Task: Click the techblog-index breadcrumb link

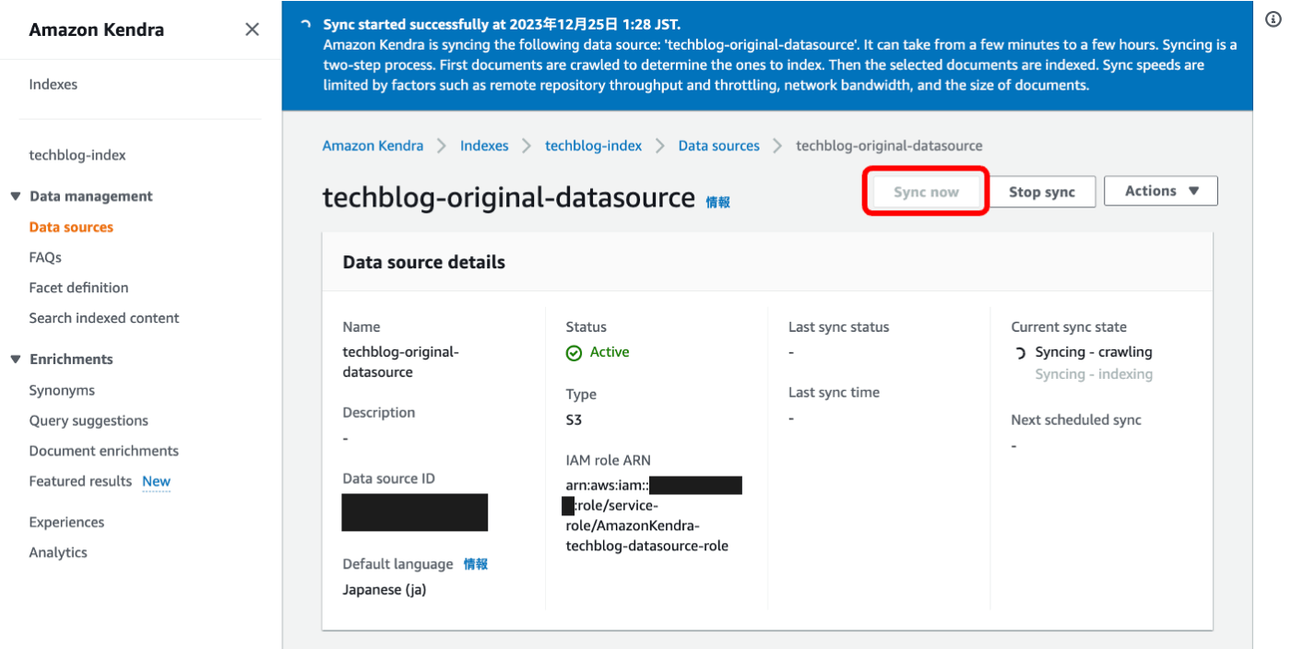Action: point(594,146)
